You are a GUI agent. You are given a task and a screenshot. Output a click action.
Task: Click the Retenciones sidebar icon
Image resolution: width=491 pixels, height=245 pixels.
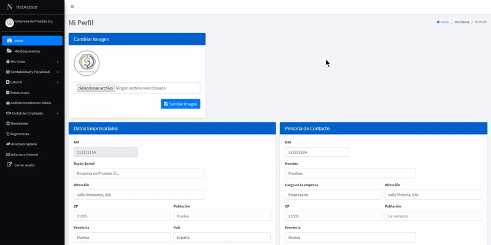pos(8,92)
